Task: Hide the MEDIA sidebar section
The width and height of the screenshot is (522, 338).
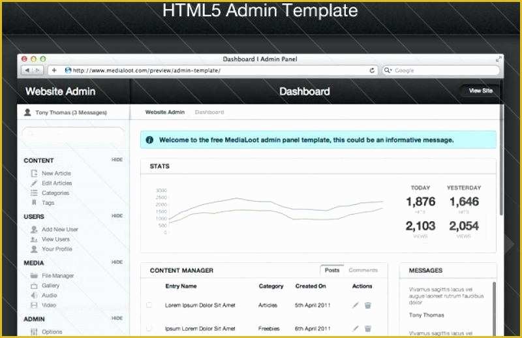Action: (117, 262)
